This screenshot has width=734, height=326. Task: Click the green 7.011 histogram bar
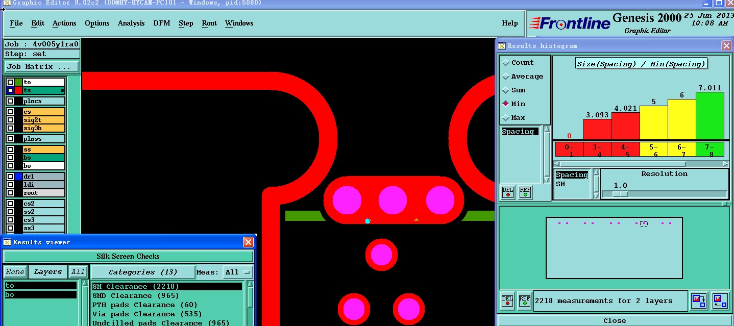(710, 116)
